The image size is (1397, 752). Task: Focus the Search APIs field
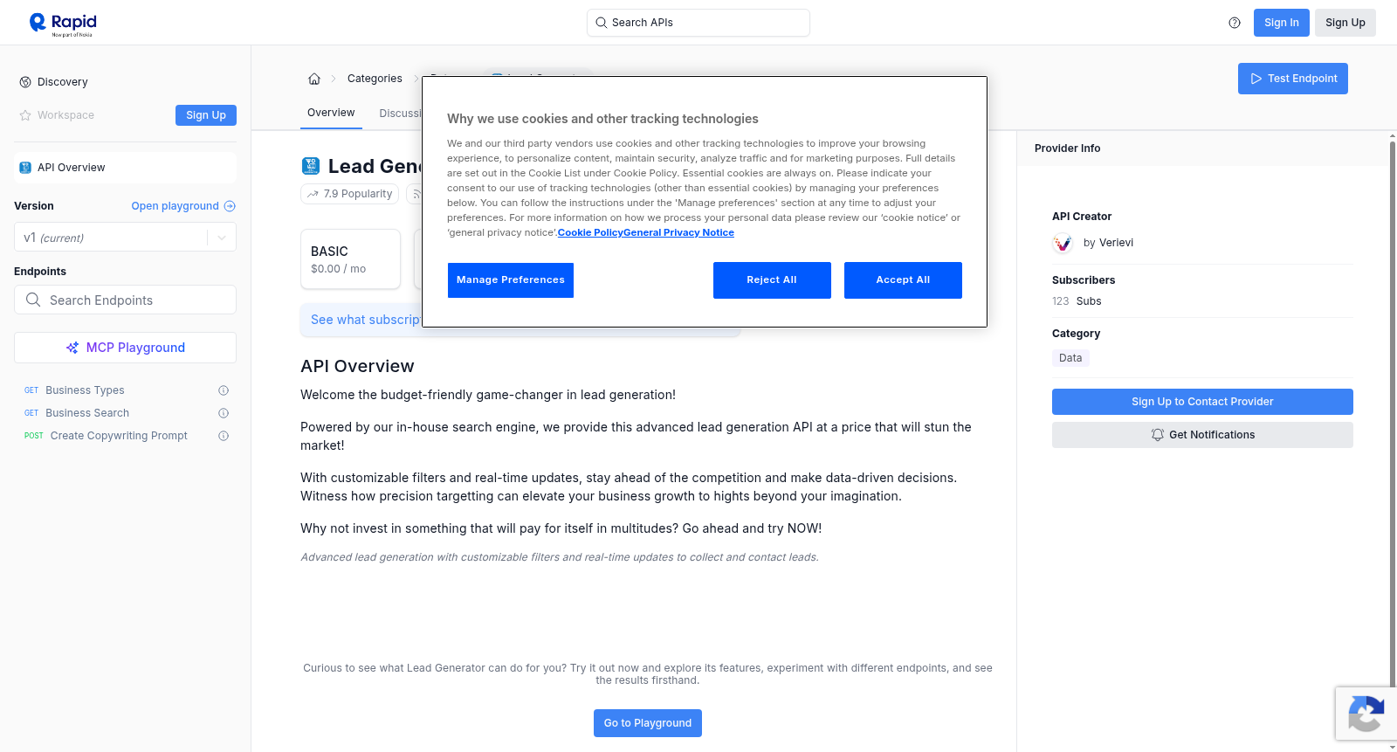[x=698, y=23]
